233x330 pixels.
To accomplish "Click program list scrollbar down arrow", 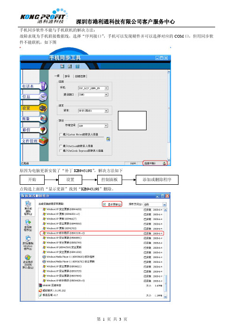I will point(165,297).
